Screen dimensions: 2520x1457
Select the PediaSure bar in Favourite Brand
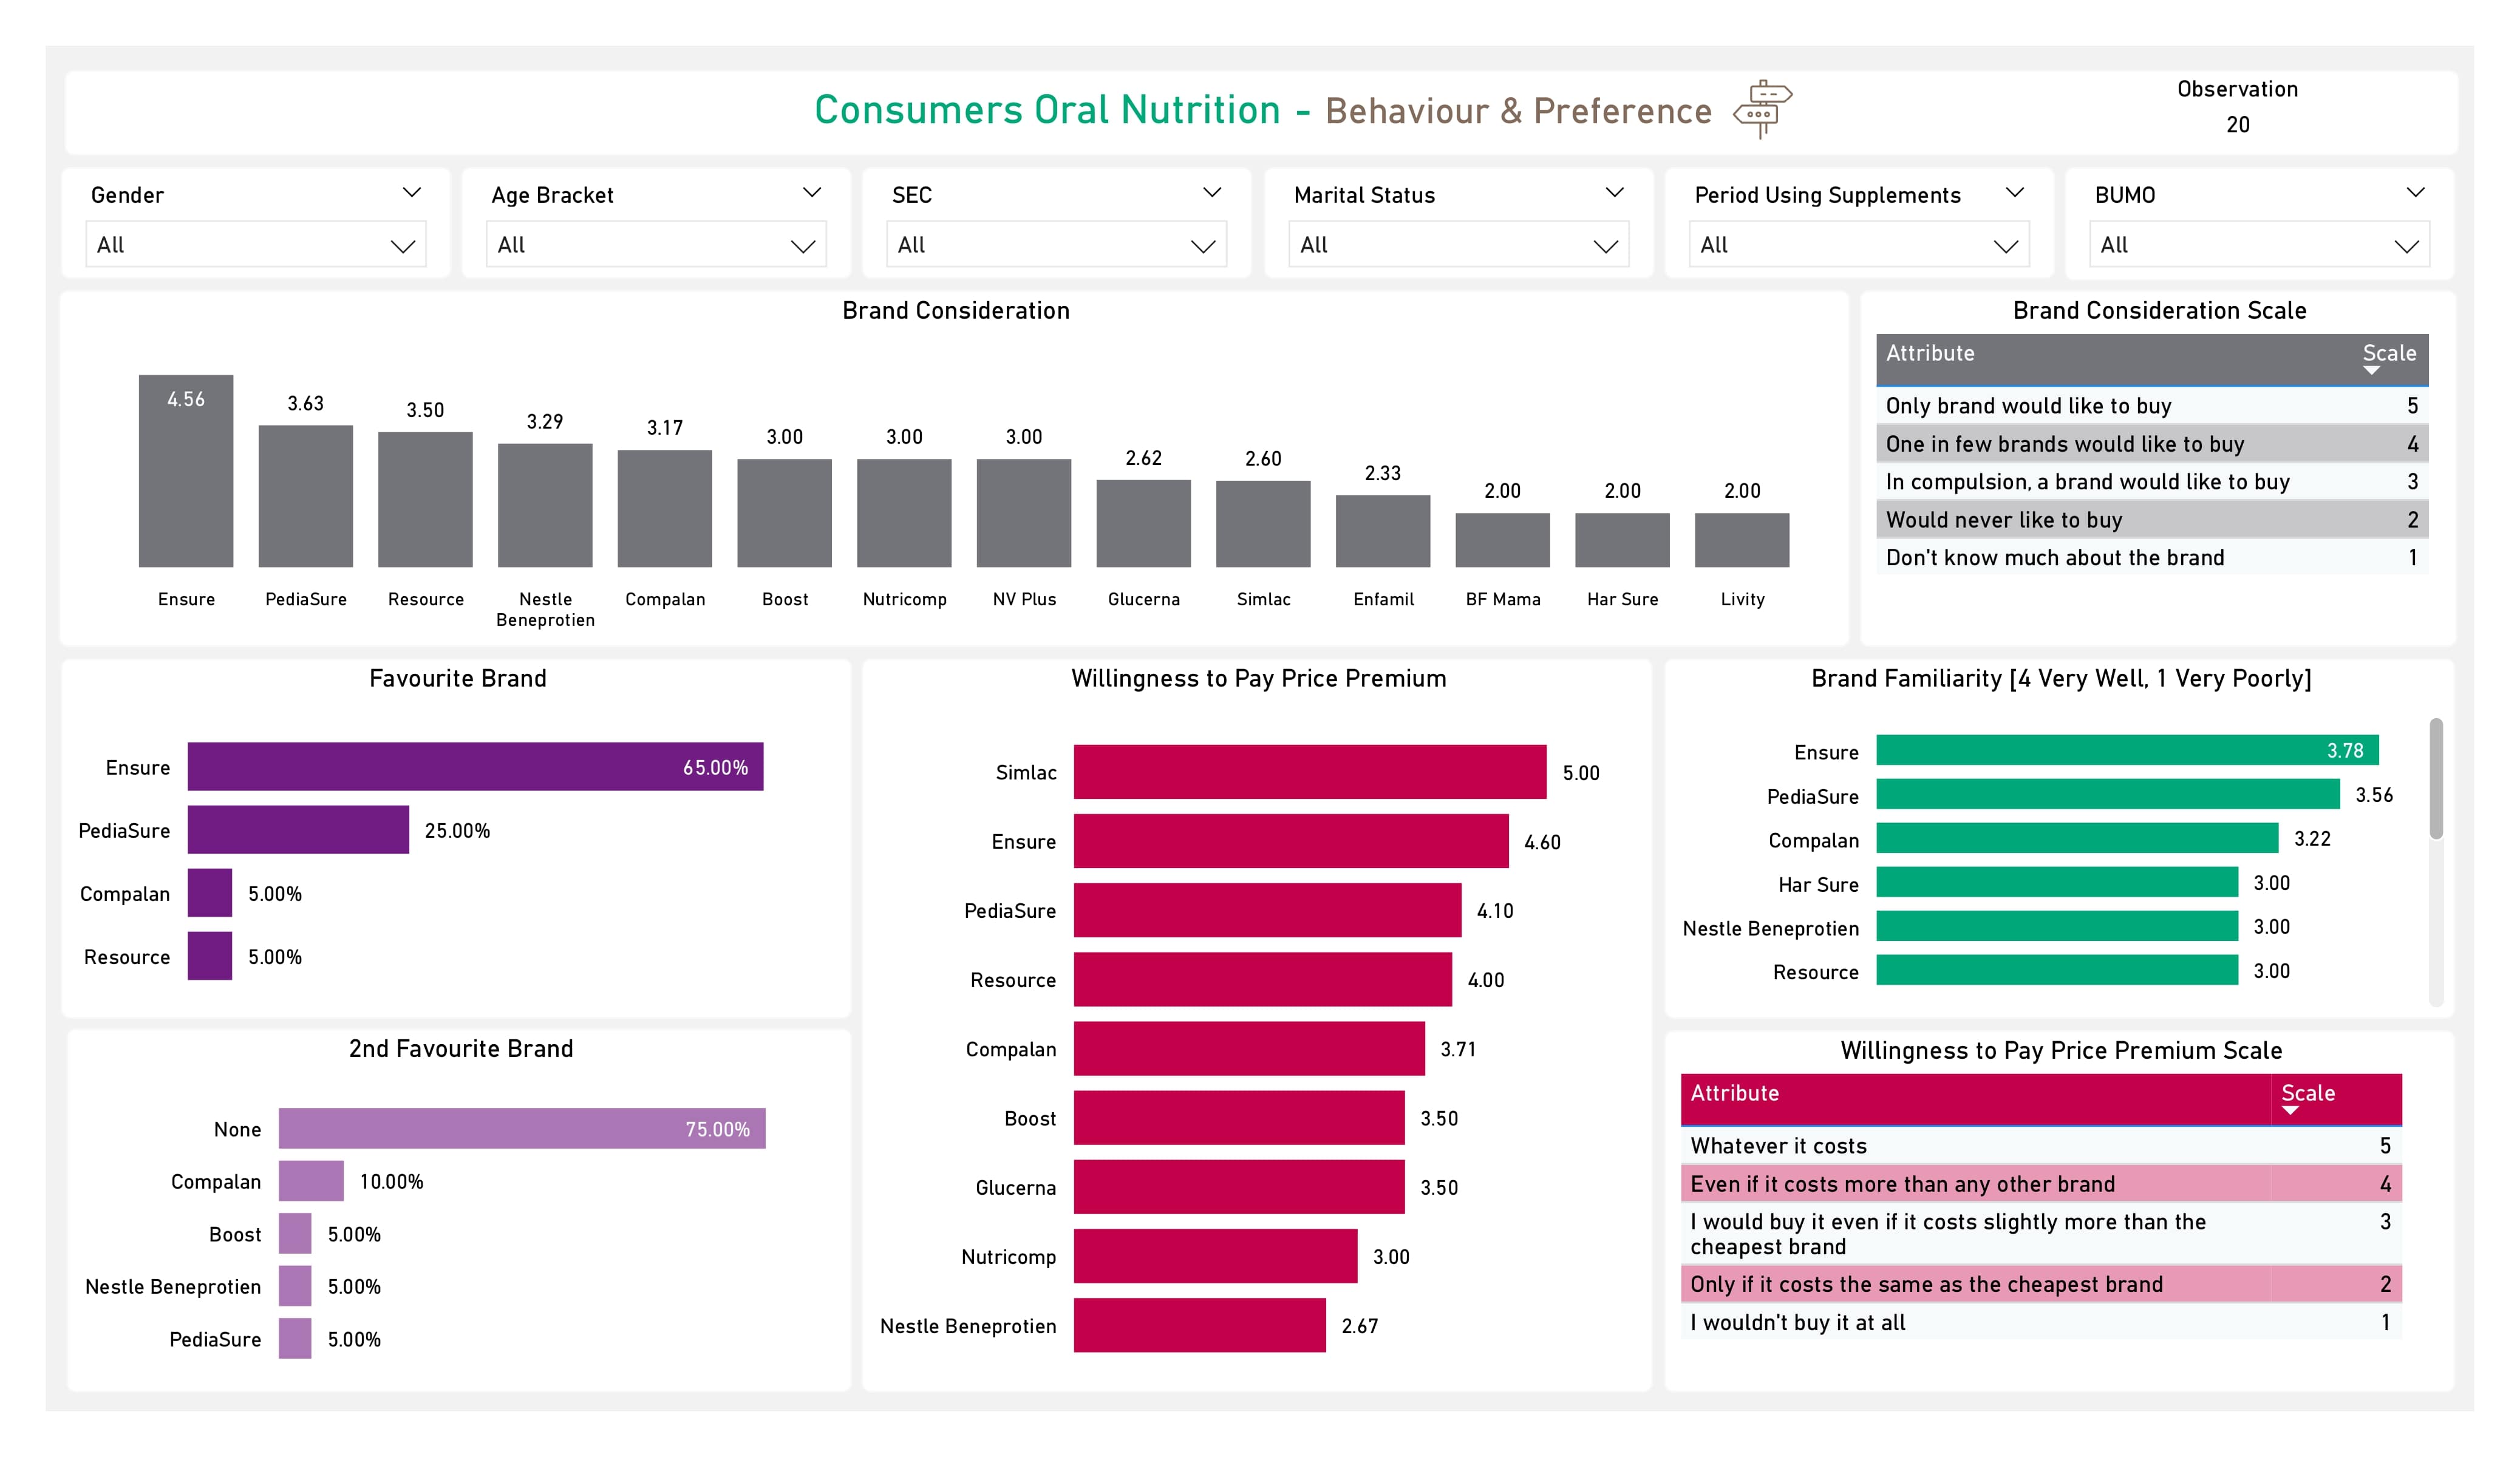coord(298,830)
